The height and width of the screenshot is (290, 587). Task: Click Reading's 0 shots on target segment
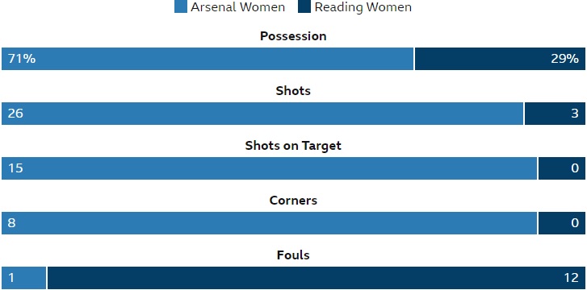tap(562, 168)
